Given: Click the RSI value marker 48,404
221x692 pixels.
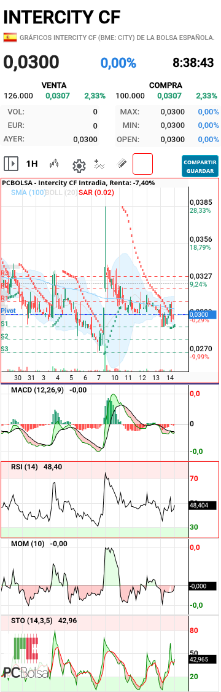Looking at the screenshot, I should 202,506.
